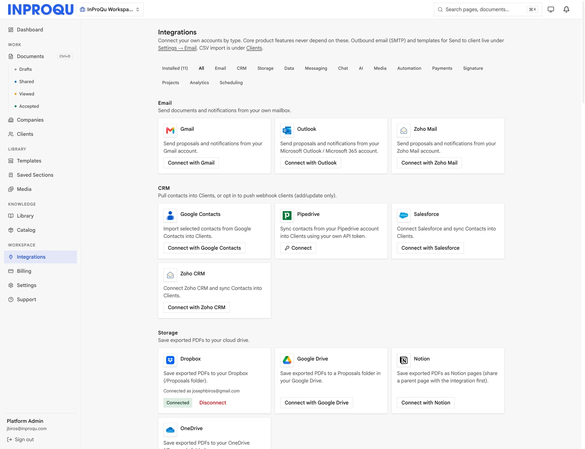Connect with Salesforce
This screenshot has width=585, height=449.
click(x=430, y=248)
